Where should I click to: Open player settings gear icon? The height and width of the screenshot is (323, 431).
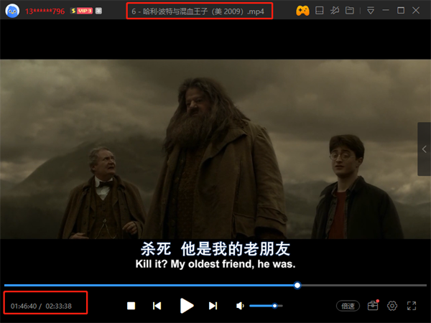pos(392,306)
